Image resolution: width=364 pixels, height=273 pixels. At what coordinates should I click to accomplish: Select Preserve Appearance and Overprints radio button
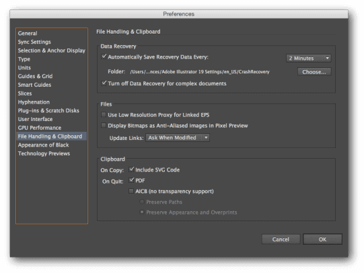click(141, 212)
